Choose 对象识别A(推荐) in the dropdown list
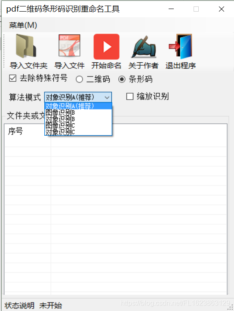Screen dimensions: 234x311 coord(78,106)
